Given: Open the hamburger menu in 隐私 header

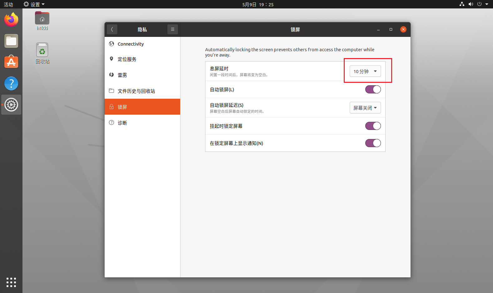Looking at the screenshot, I should [x=173, y=29].
